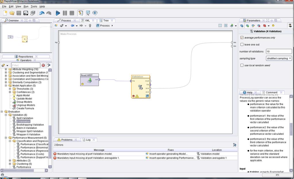Switch to the Results perspective icon
The image size is (294, 179).
[x=88, y=13]
